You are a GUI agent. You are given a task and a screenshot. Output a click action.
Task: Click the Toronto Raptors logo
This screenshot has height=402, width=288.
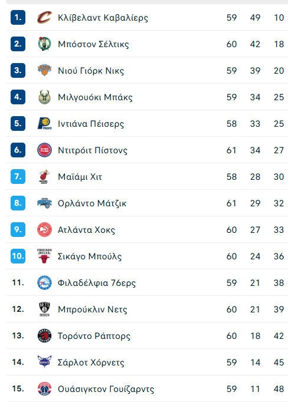click(44, 335)
